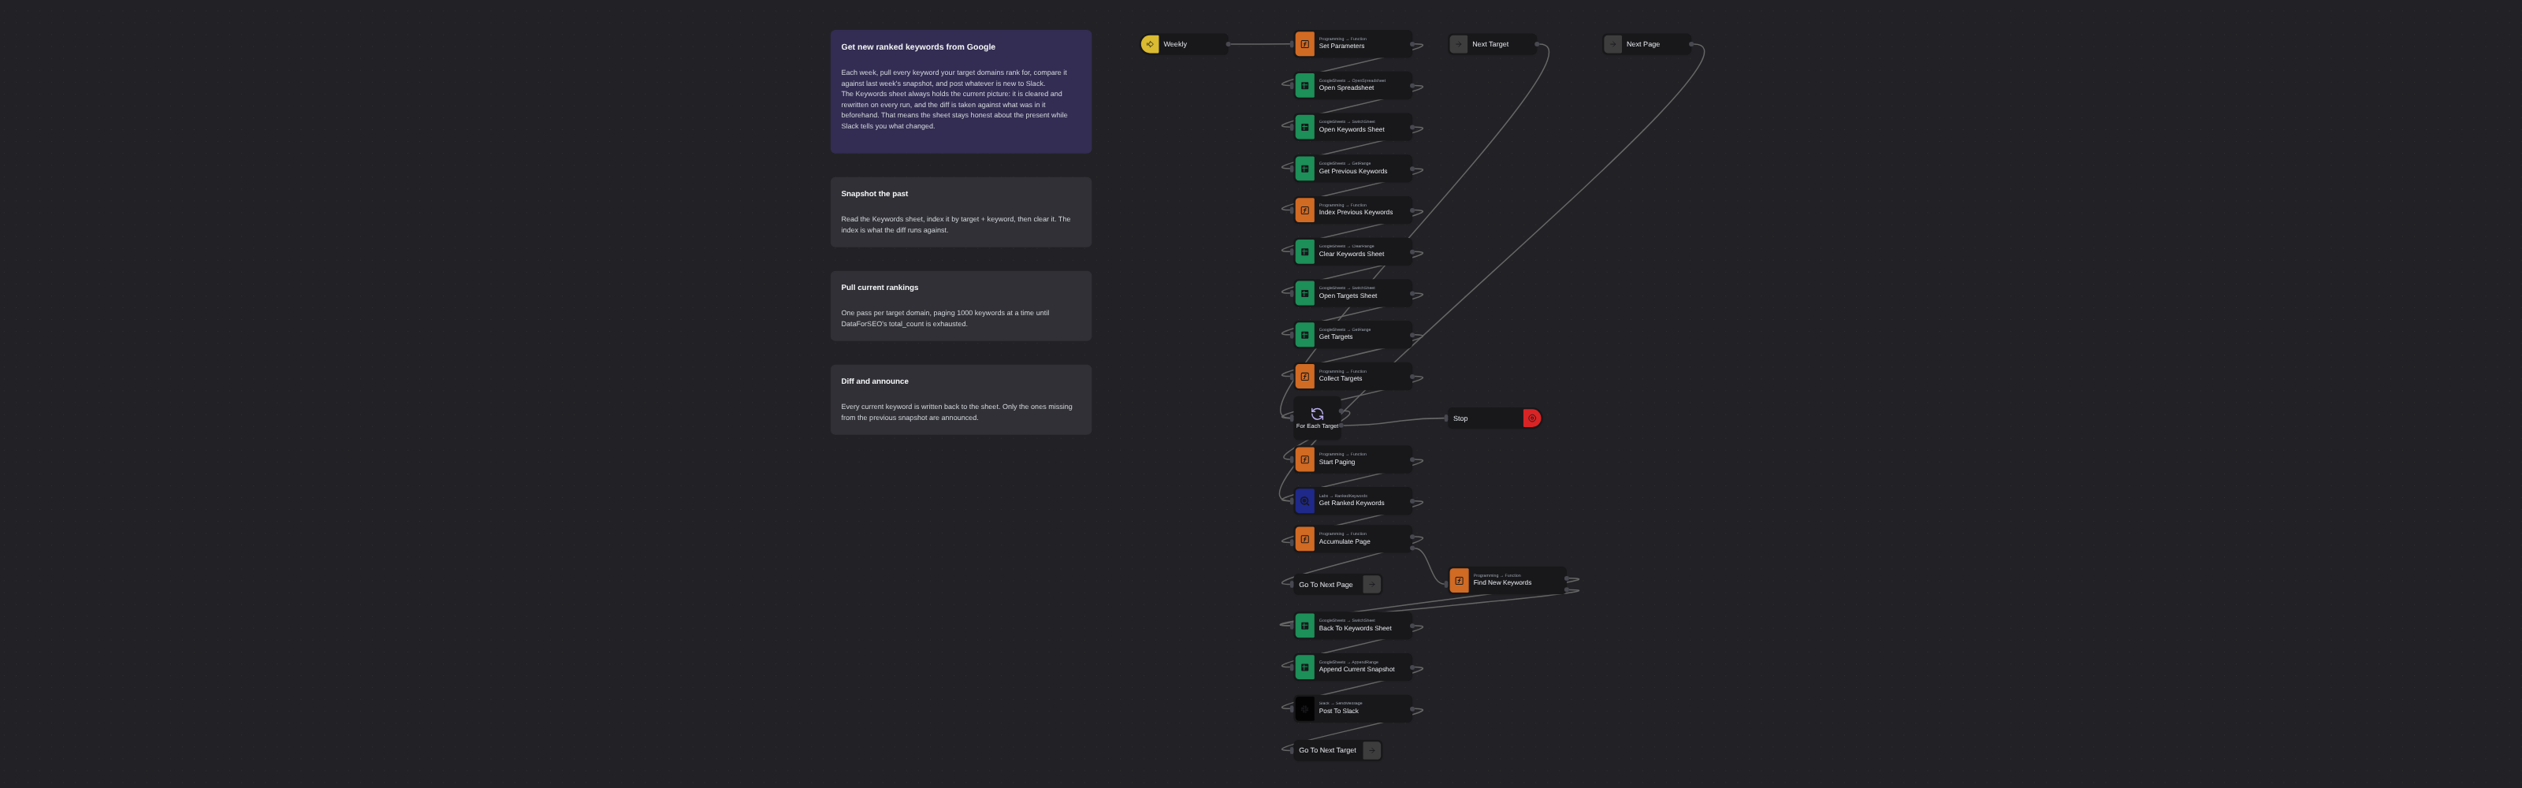Select the Clear Keywords Sheet node icon
The width and height of the screenshot is (2522, 788).
(x=1305, y=251)
